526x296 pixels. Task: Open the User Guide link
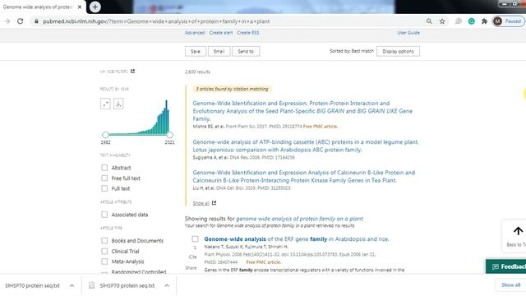tap(408, 33)
